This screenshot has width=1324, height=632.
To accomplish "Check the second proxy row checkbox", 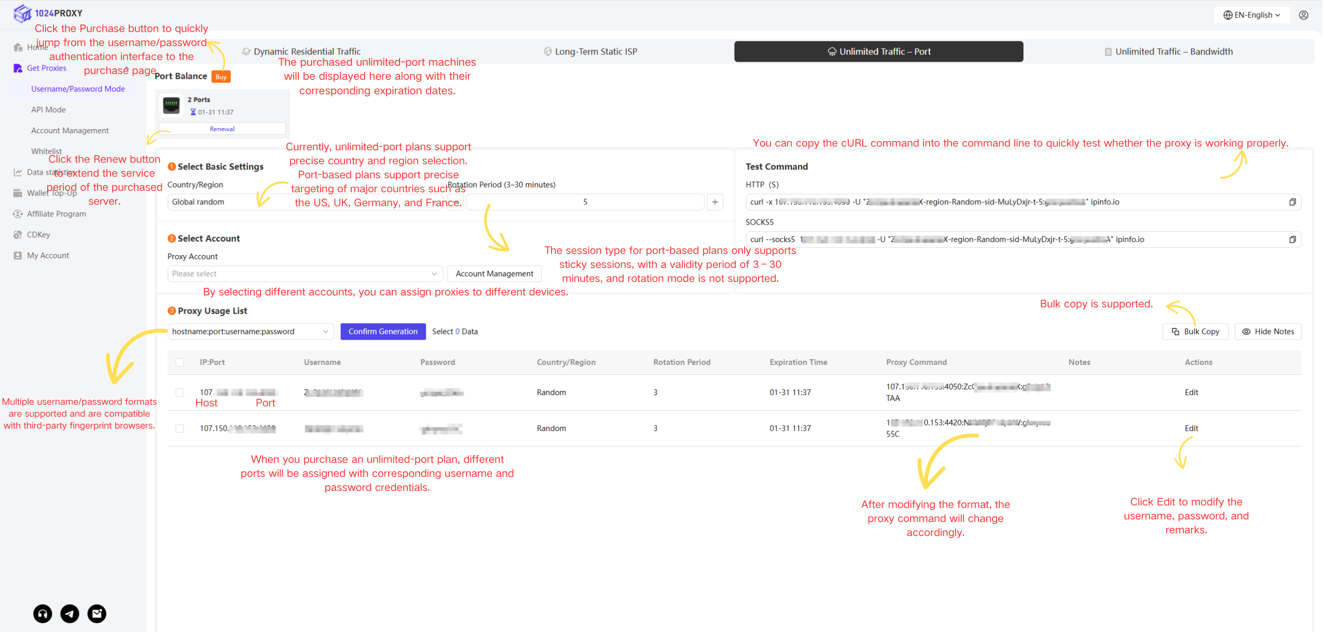I will pyautogui.click(x=180, y=428).
